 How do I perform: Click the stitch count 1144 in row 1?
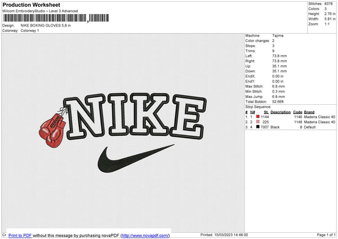pos(265,117)
